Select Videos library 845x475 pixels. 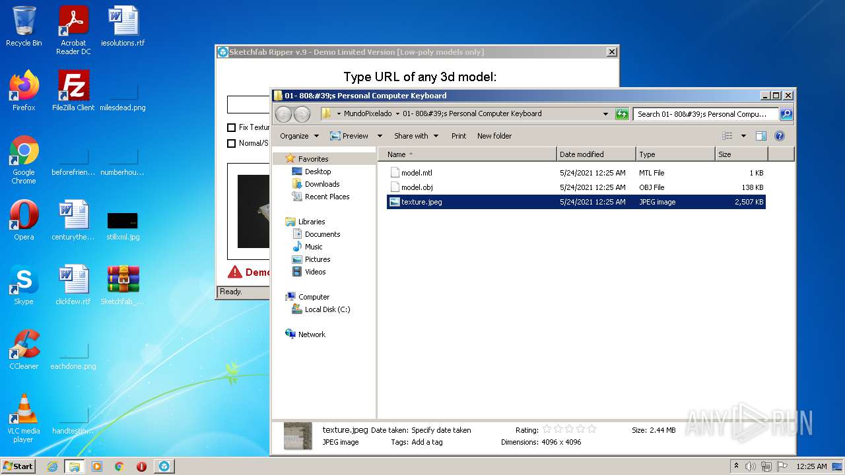point(315,272)
